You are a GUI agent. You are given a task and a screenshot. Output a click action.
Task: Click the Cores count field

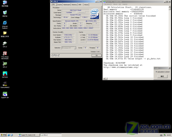click(x=85, y=48)
